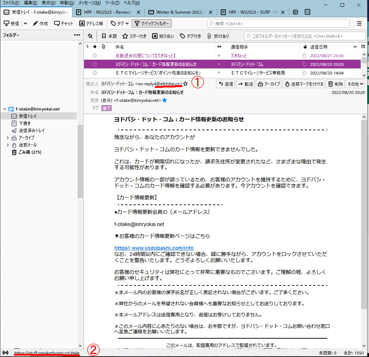Click the global 検索 search field

[278, 23]
